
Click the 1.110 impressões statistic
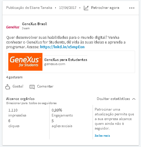click(17, 112)
